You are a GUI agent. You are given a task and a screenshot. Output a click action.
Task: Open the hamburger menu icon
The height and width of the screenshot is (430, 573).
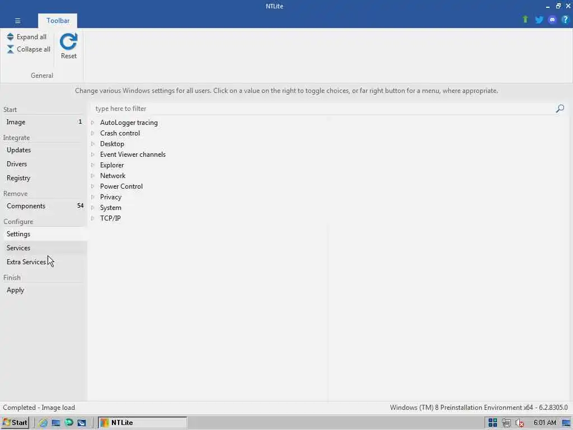[17, 21]
